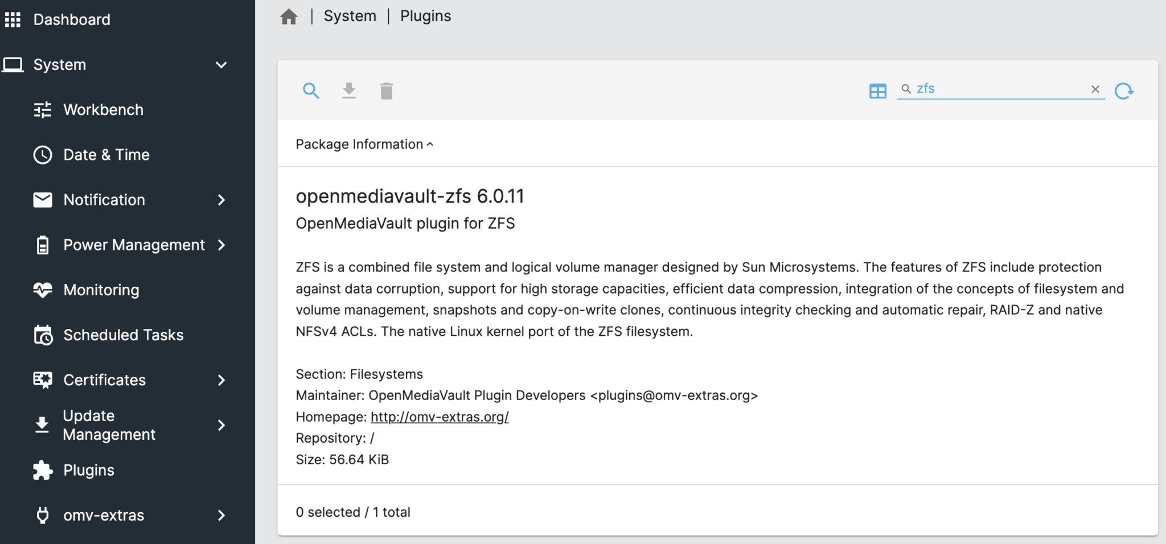Open Date & Time settings
The height and width of the screenshot is (544, 1166).
(x=106, y=154)
